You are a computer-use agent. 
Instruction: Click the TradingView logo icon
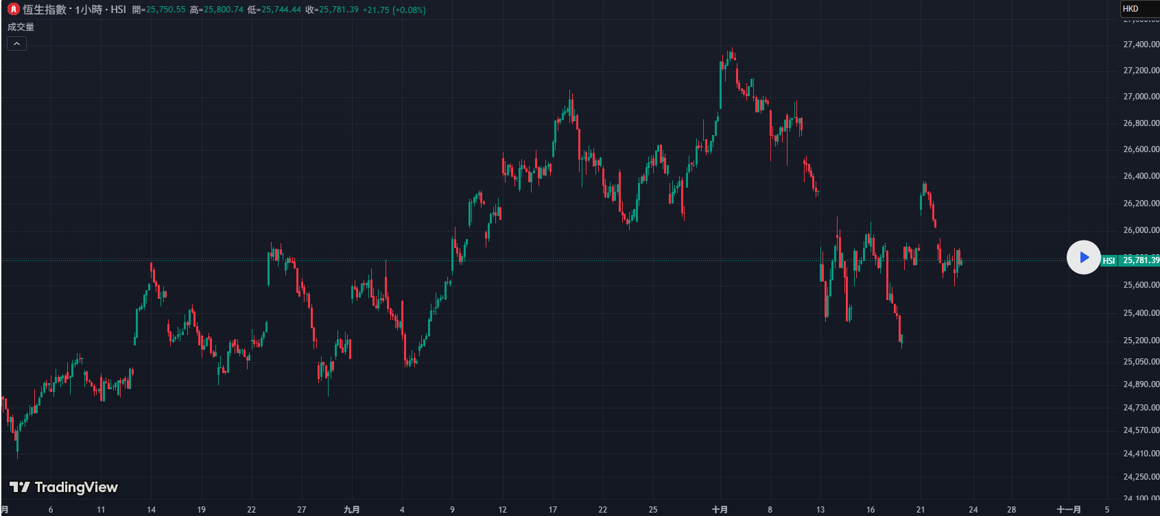click(x=19, y=487)
